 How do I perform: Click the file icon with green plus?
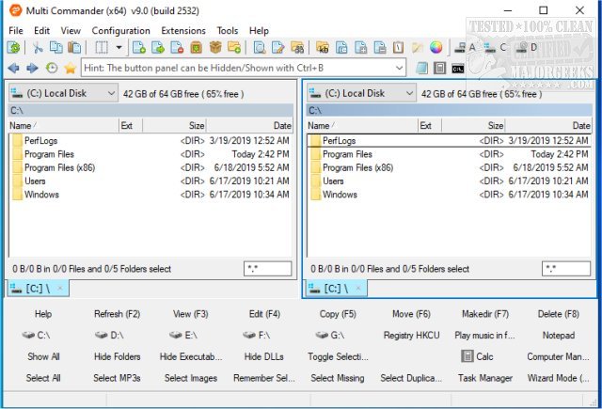click(138, 48)
